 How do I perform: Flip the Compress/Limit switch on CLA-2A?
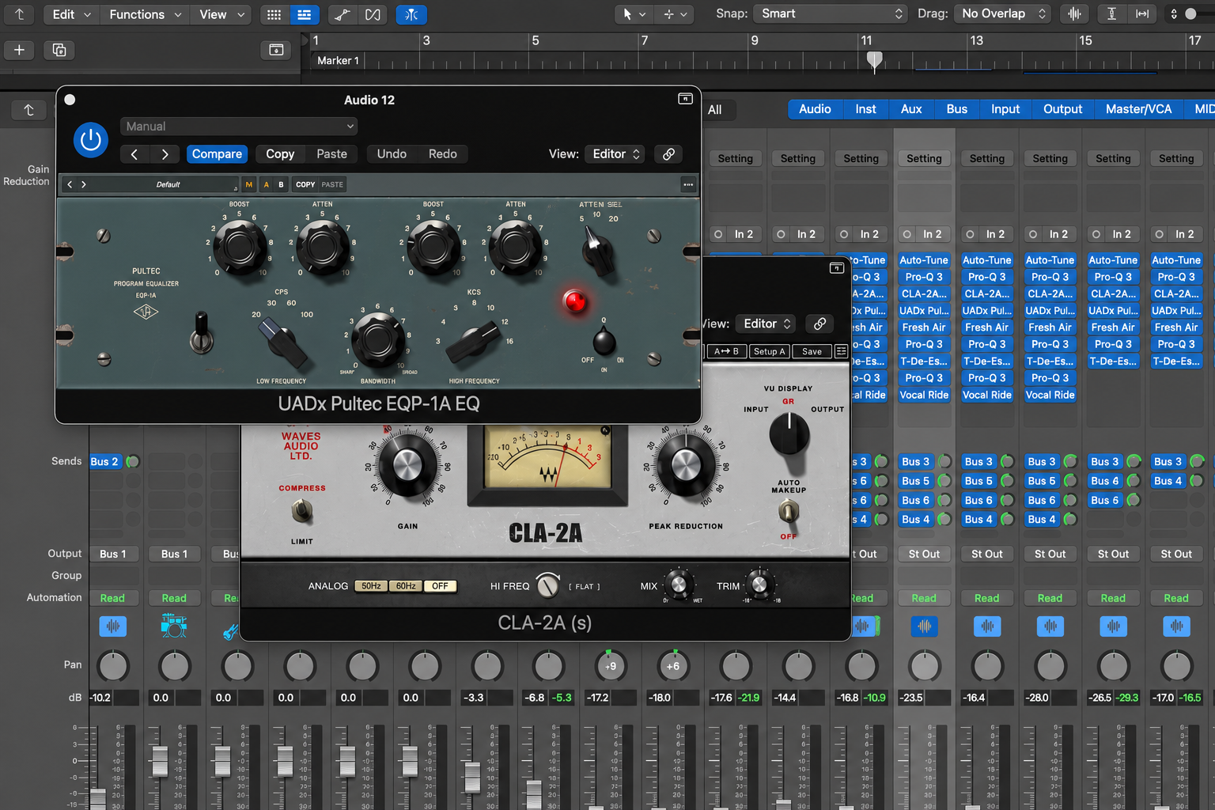301,513
